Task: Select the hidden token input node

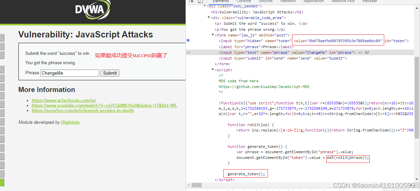Action: coord(314,41)
